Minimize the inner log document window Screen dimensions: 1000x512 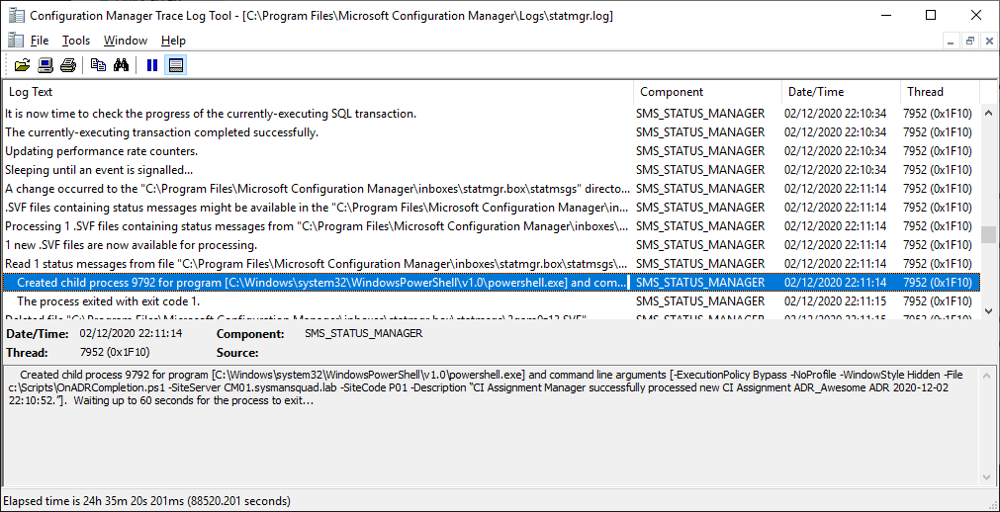(951, 41)
